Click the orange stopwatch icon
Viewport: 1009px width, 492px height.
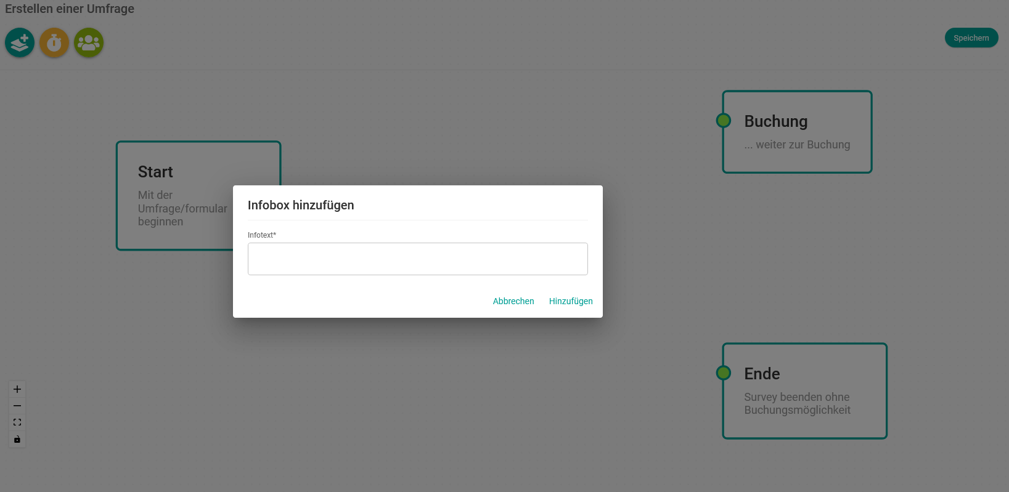(54, 42)
